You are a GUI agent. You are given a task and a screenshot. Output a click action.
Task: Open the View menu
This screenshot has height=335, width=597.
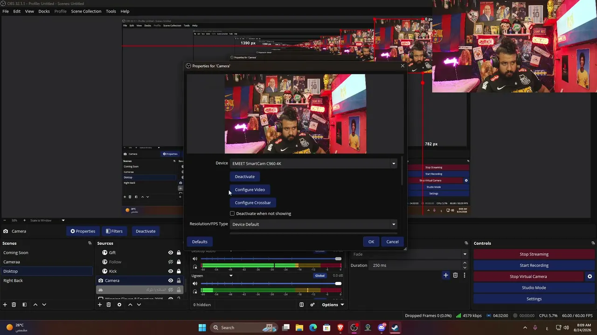point(29,11)
